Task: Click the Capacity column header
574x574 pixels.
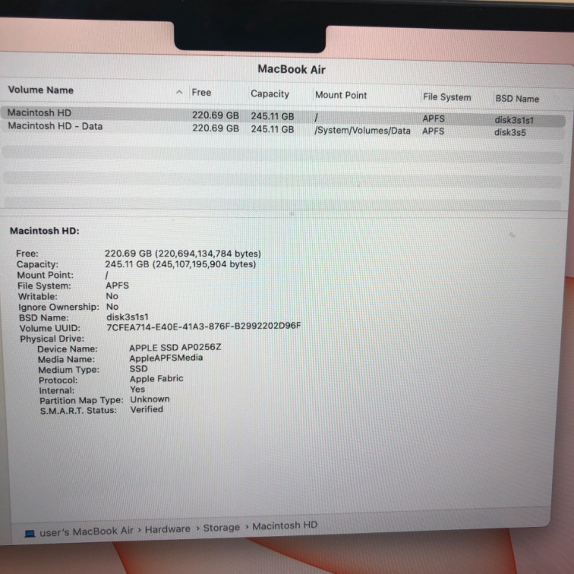Action: click(x=270, y=94)
